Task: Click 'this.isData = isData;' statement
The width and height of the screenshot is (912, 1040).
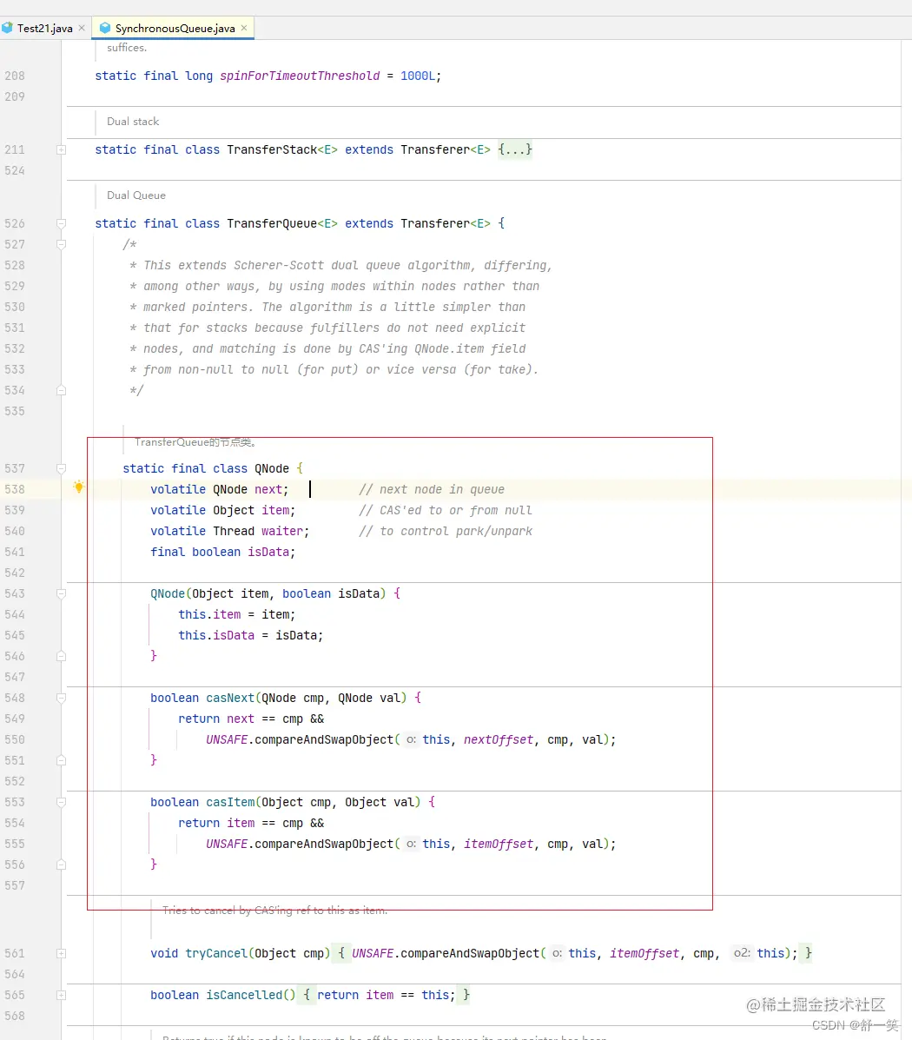Action: (x=251, y=635)
